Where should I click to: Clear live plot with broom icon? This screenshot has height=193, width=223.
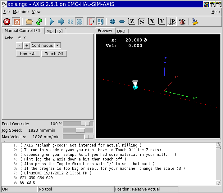point(195,22)
